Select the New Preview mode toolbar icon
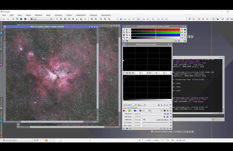Viewport: 233px width, 151px height. click(77, 19)
